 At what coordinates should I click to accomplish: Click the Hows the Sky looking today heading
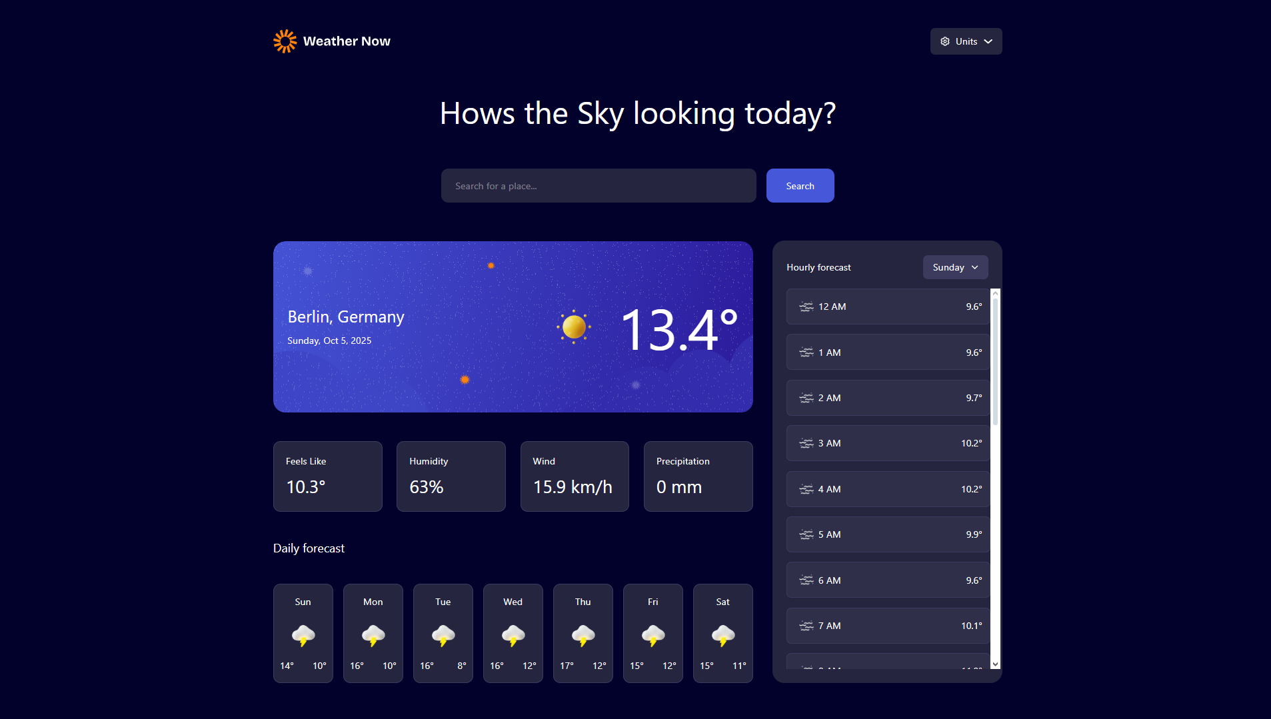637,113
